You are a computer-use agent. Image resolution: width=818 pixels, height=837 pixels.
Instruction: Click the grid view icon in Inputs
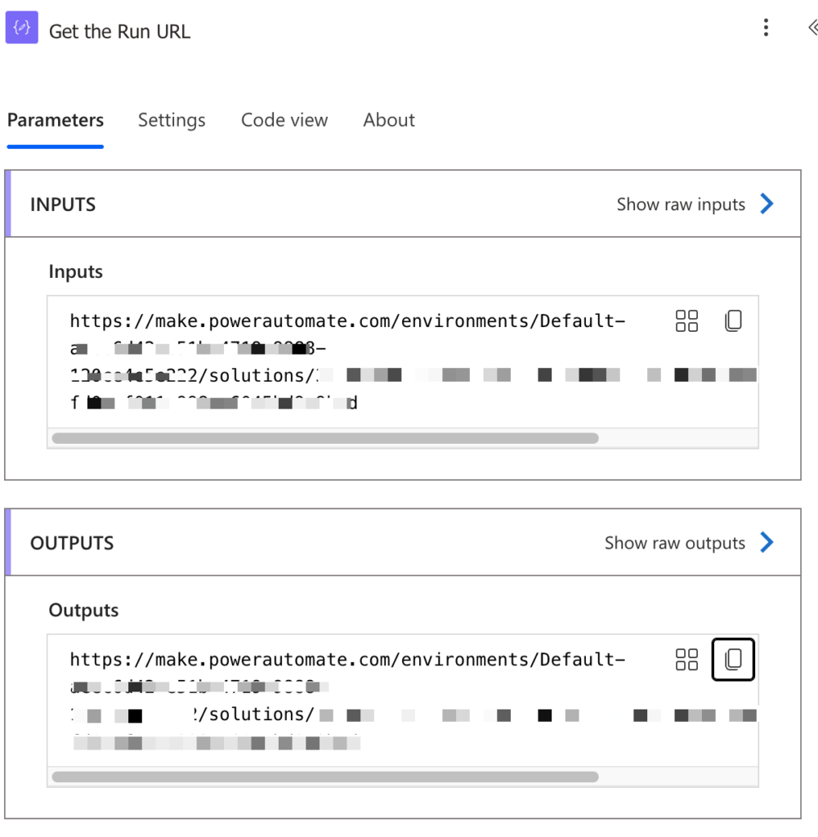click(x=686, y=320)
